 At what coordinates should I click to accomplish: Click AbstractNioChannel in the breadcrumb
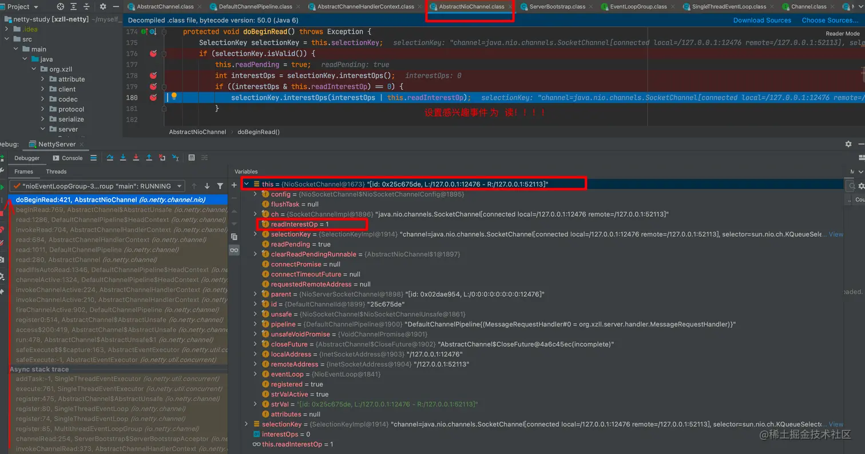point(197,132)
